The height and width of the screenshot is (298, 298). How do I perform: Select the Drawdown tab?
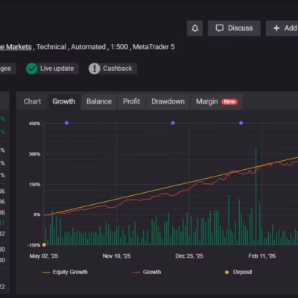tap(168, 101)
